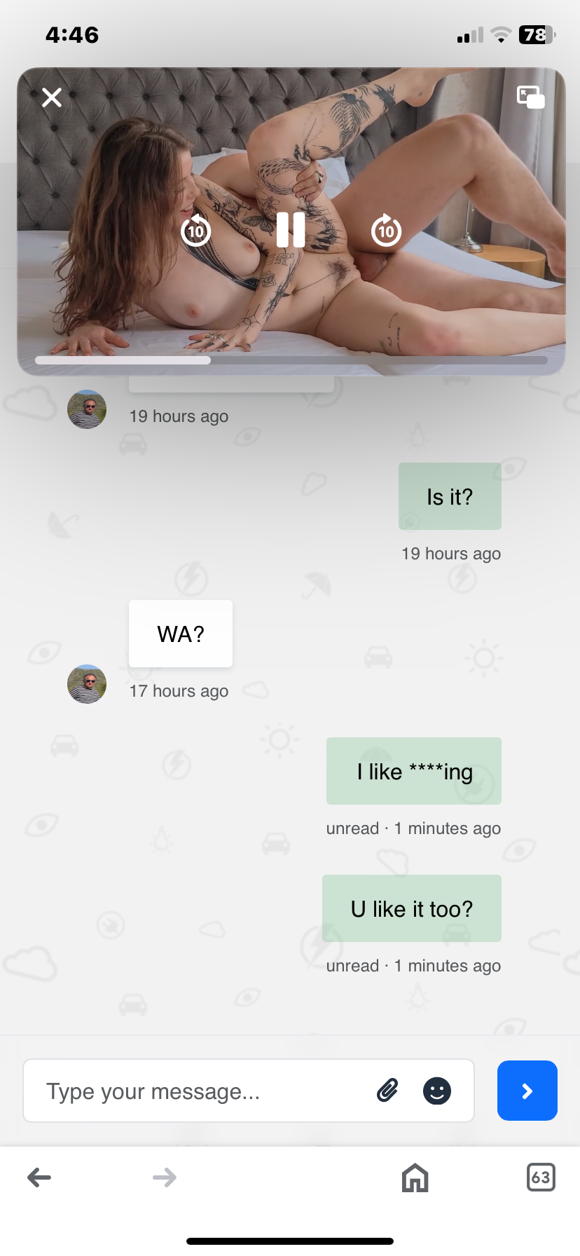
Task: Skip the video forward 10 seconds
Action: tap(386, 230)
